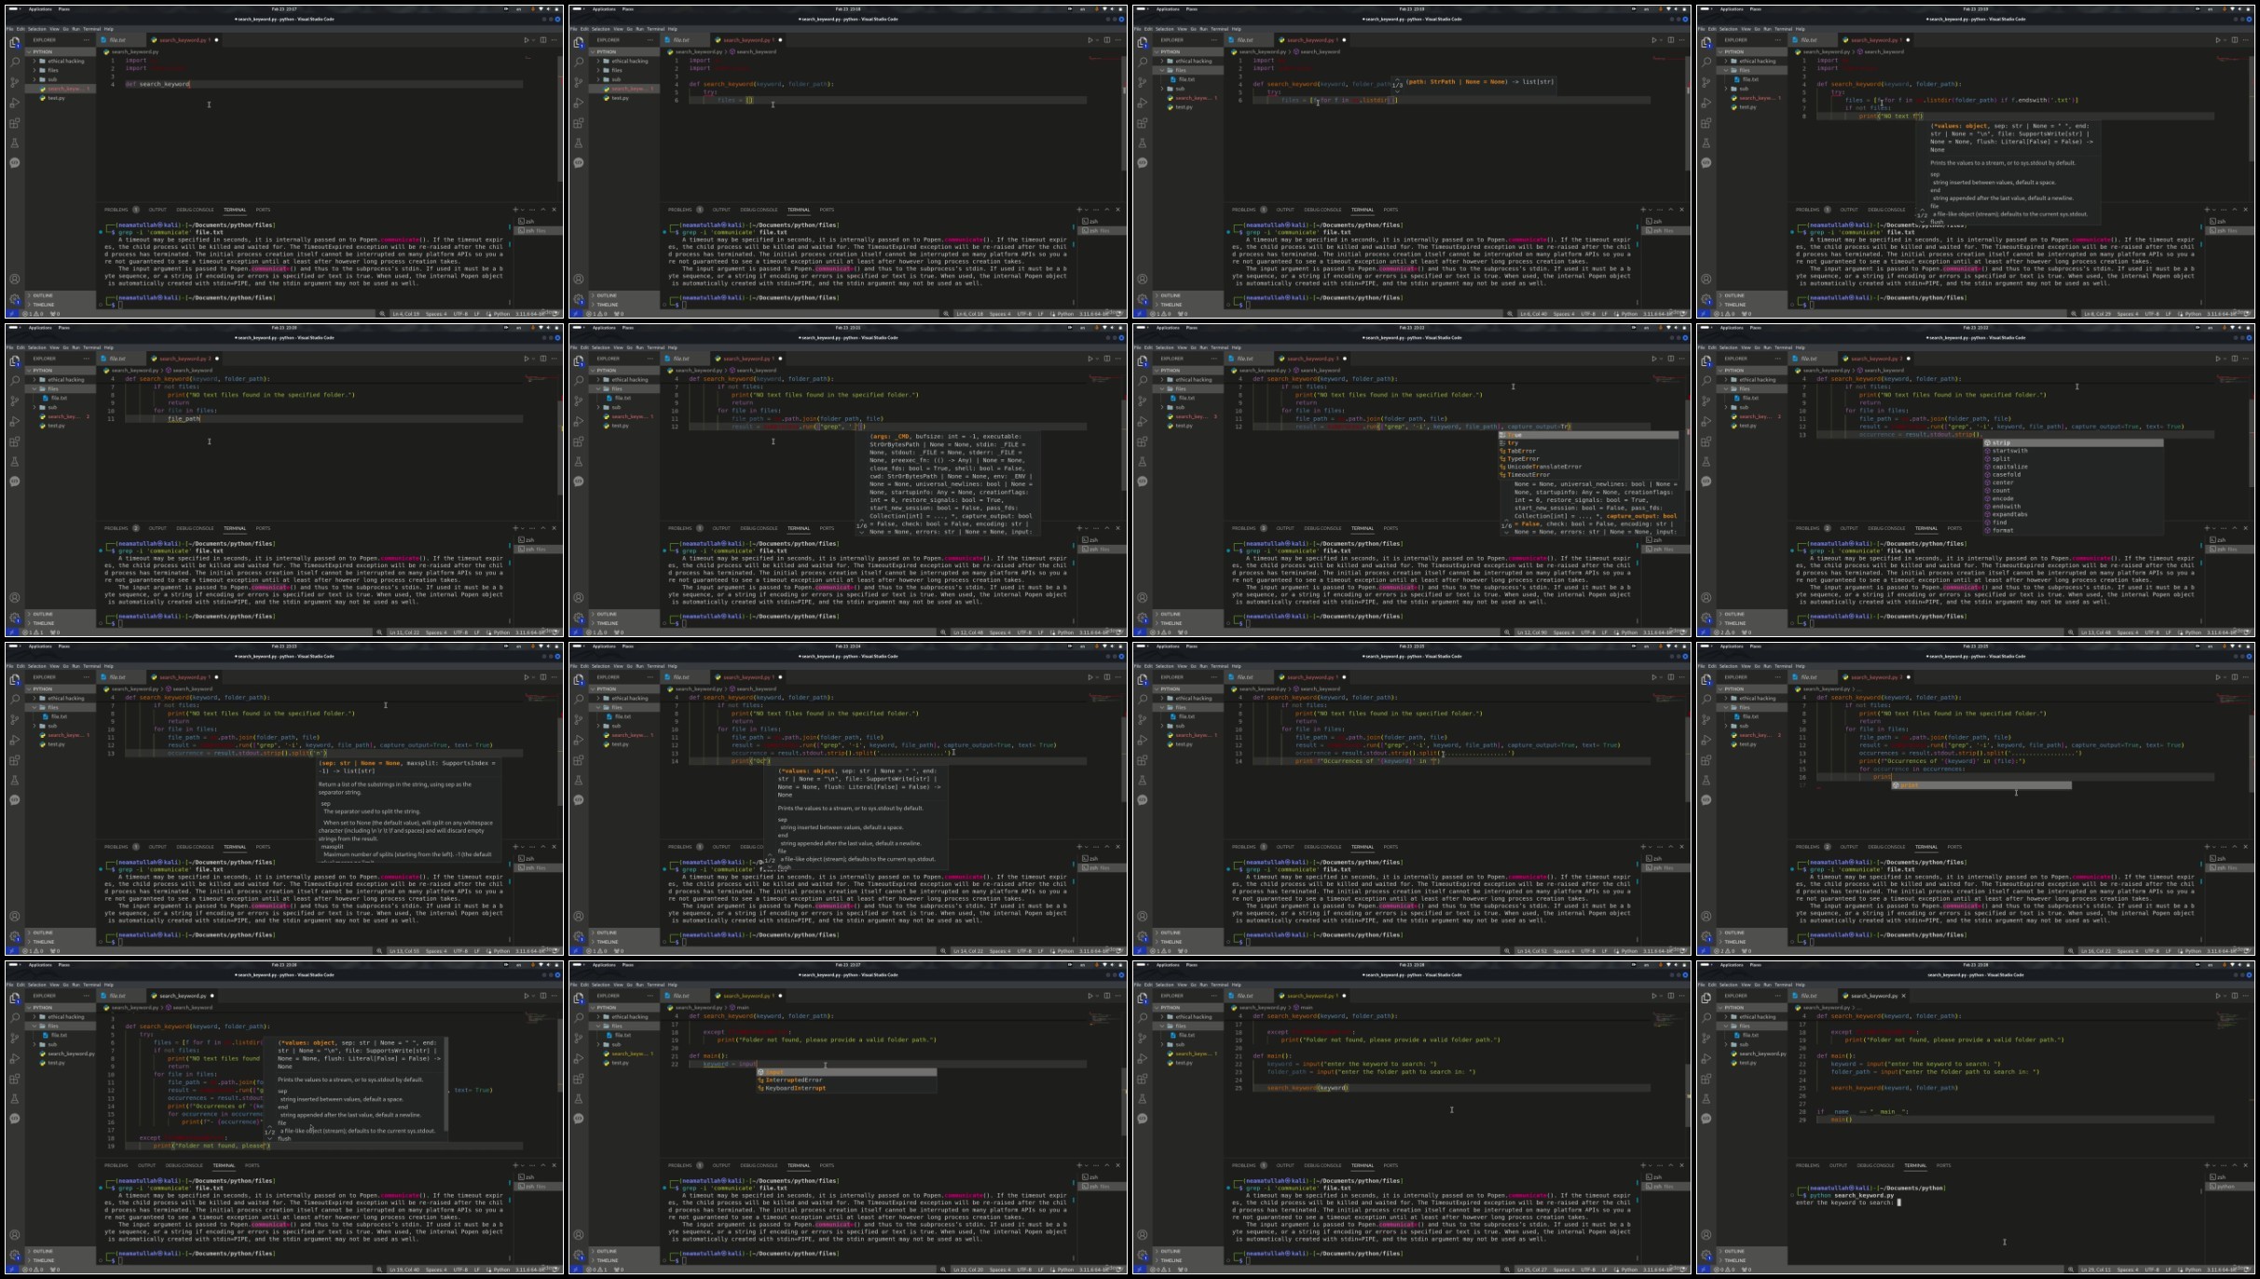Maximize terminal panel chevron in last frame
This screenshot has width=2260, height=1279.
2235,1165
